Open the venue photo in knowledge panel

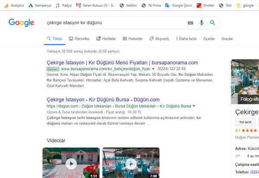(x=245, y=81)
